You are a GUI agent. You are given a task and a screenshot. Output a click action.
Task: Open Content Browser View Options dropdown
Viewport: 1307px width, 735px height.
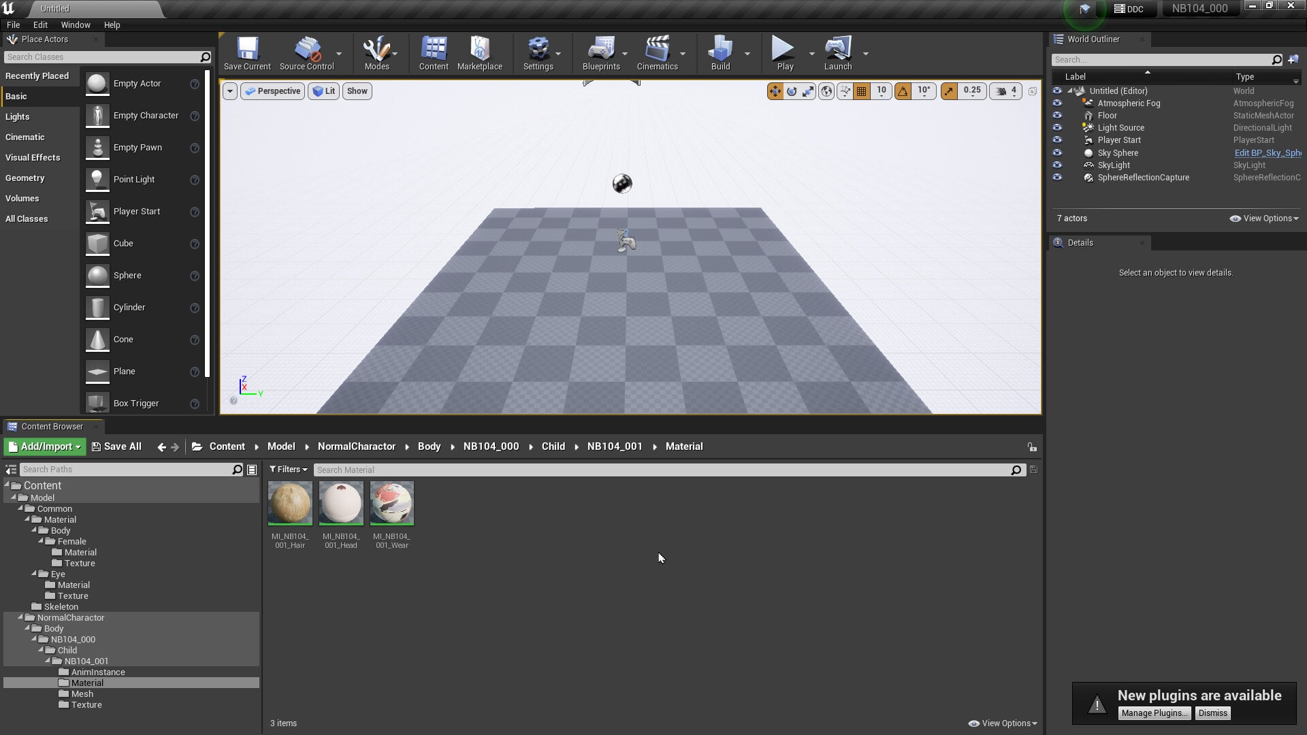[x=1003, y=723]
